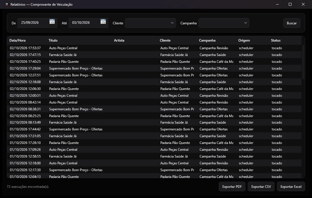Select the row dated 01/10/2026 12:17:30
This screenshot has height=198, width=312.
(154, 170)
